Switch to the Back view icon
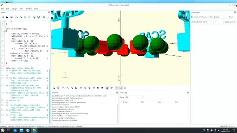This screenshot has height=133, width=237. (102, 88)
